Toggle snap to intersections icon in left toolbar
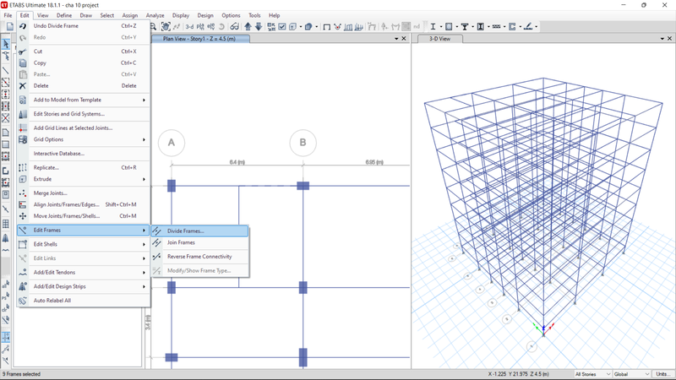The width and height of the screenshot is (676, 380). tap(6, 337)
